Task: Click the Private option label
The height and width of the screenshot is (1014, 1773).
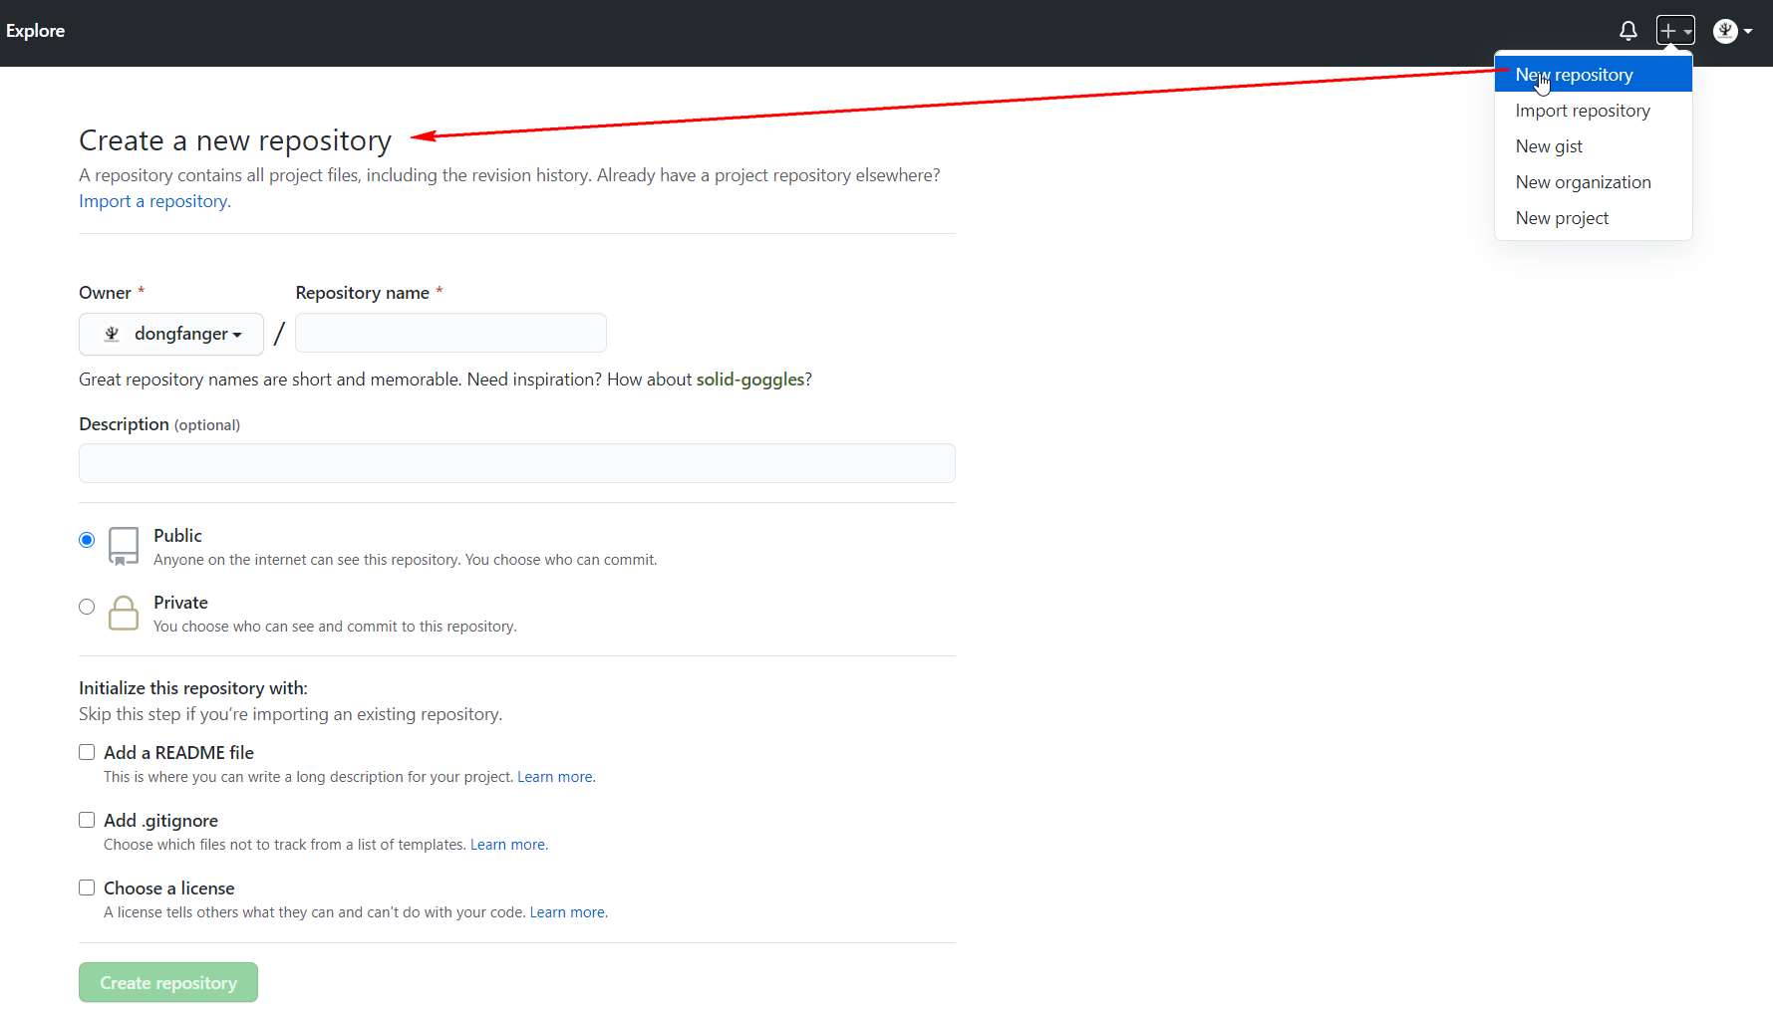Action: [x=180, y=603]
